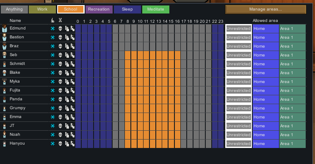Click Blake's portrait thumbnail

pyautogui.click(x=4, y=73)
